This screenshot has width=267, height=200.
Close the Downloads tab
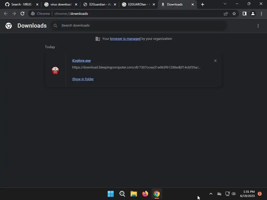[193, 4]
